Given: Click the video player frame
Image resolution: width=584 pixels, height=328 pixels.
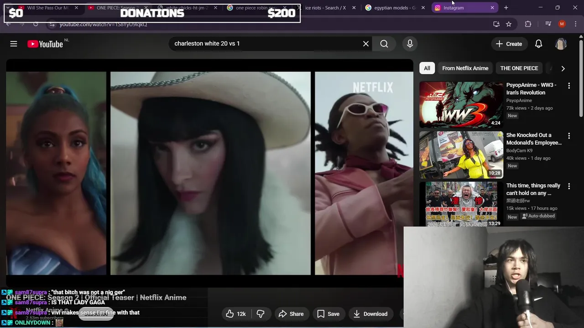Looking at the screenshot, I should pyautogui.click(x=209, y=173).
